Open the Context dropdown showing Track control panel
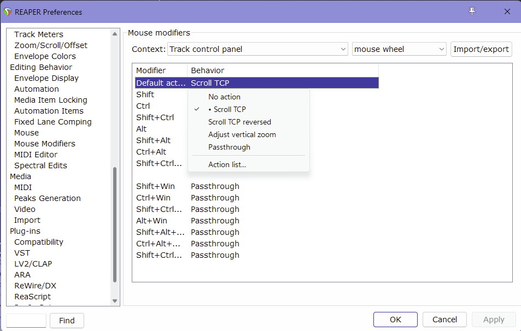Screen dimensions: 521x331 point(257,49)
